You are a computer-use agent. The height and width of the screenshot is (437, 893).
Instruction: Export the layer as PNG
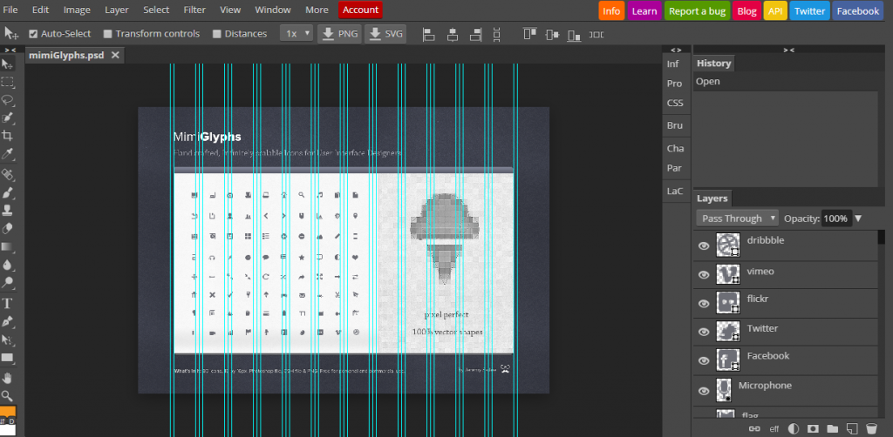coord(339,34)
